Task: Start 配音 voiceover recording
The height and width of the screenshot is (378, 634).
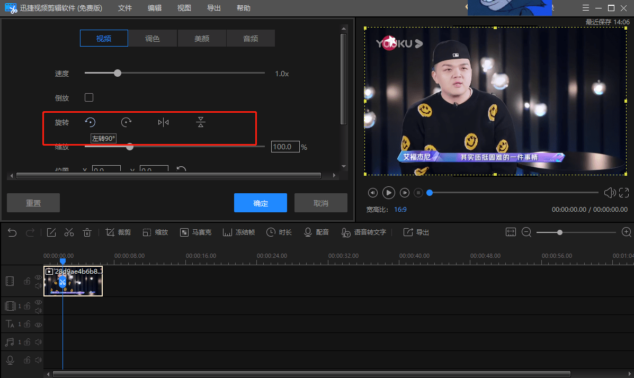Action: (x=316, y=232)
